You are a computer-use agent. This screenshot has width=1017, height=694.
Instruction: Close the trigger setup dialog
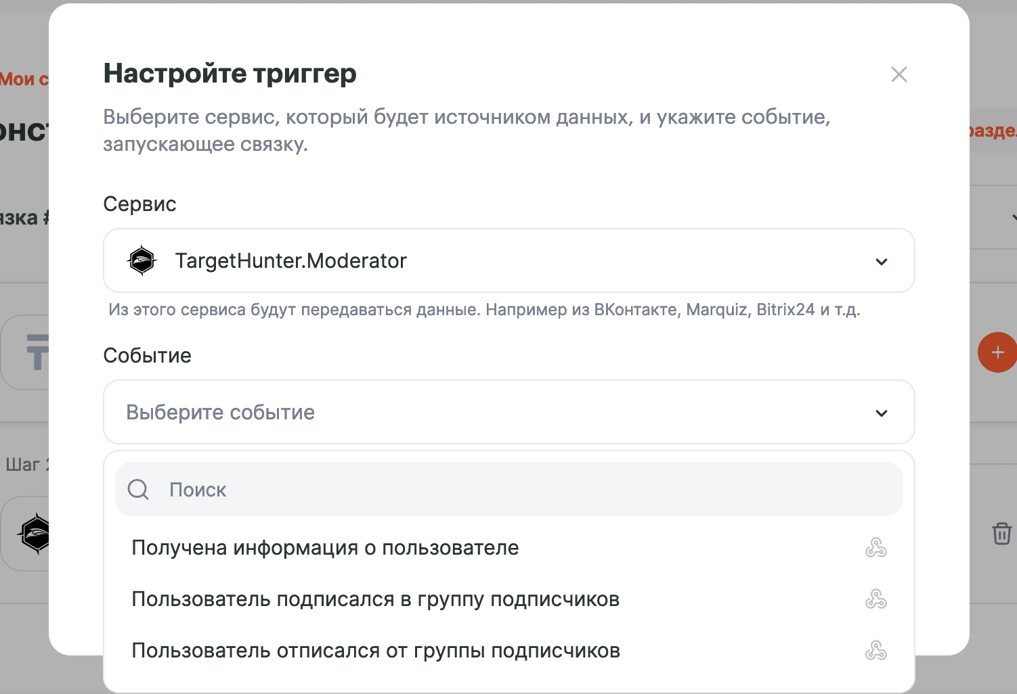point(899,74)
